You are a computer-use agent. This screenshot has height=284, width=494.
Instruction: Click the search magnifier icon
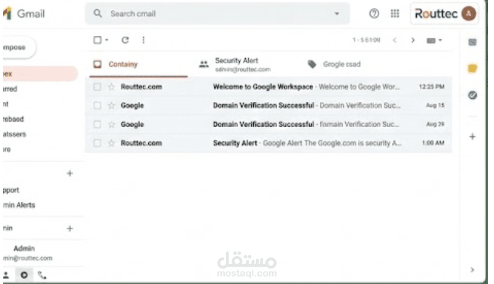tap(98, 14)
